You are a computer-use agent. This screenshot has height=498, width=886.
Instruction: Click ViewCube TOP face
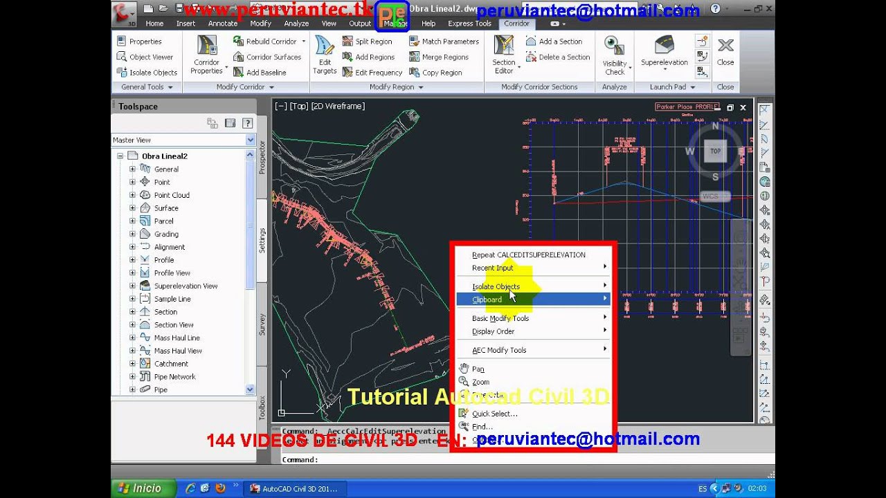[715, 151]
